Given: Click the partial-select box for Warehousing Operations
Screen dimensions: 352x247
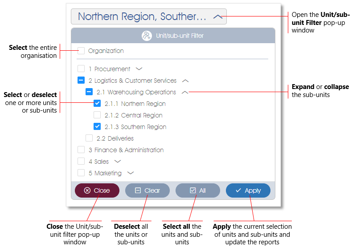Looking at the screenshot, I should point(89,92).
